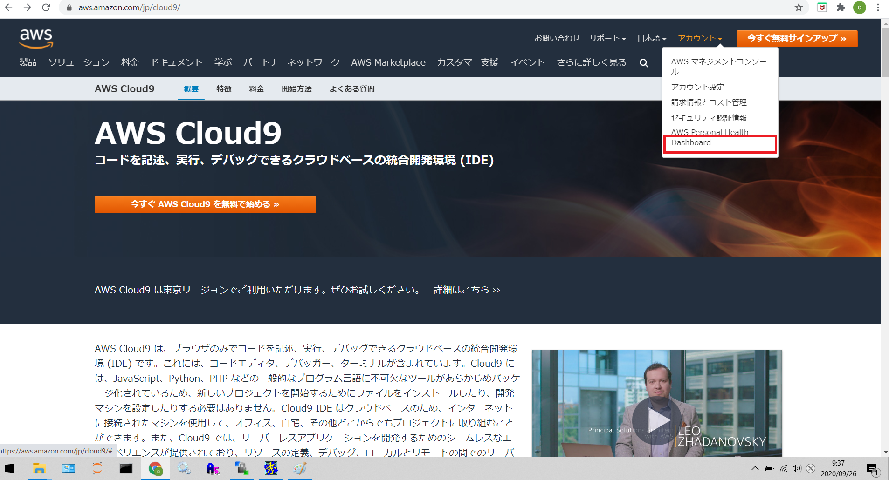The height and width of the screenshot is (480, 889).
Task: Open the Cloud9 料金 tab
Action: 256,89
